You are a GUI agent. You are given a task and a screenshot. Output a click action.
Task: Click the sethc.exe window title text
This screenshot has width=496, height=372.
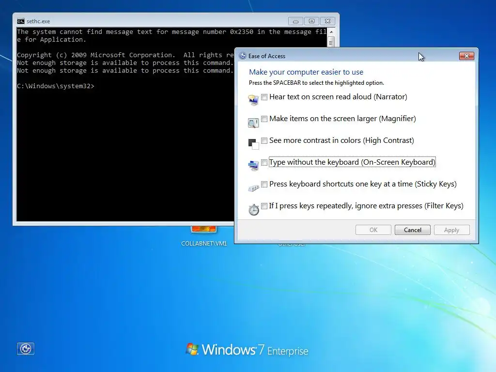click(38, 21)
